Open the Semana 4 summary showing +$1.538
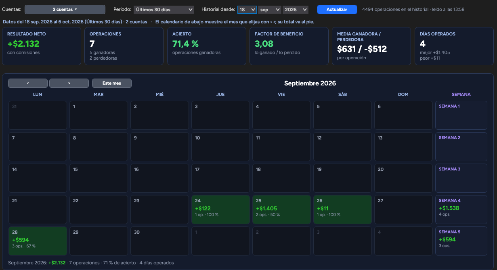Viewport: 497px width, 270px height. coord(461,210)
